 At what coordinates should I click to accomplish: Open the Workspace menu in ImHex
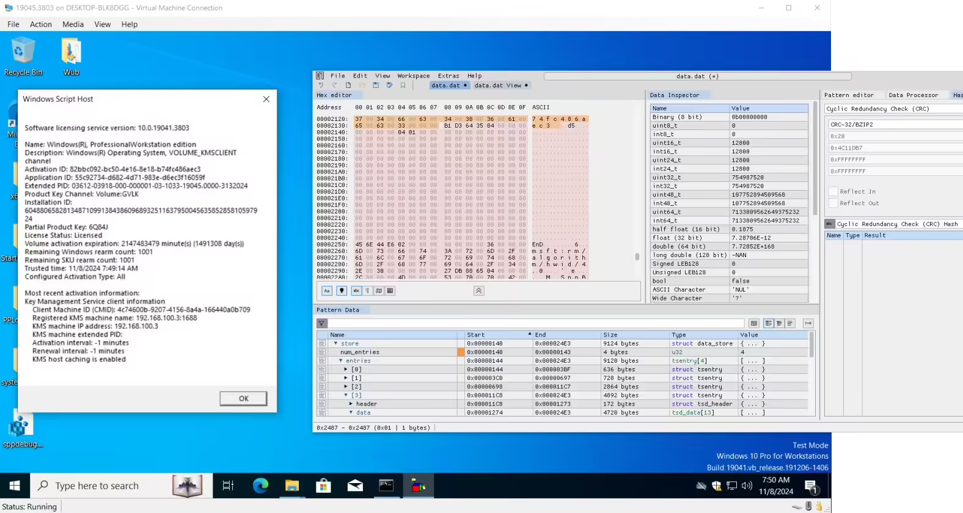click(413, 76)
